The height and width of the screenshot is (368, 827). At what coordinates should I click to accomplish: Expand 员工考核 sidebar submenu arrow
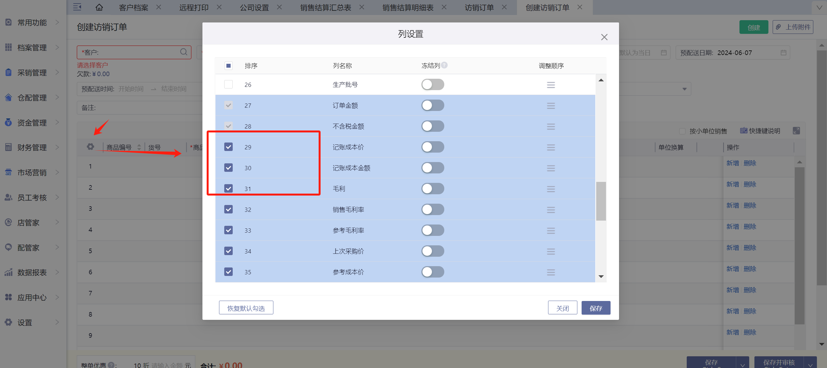pos(57,197)
